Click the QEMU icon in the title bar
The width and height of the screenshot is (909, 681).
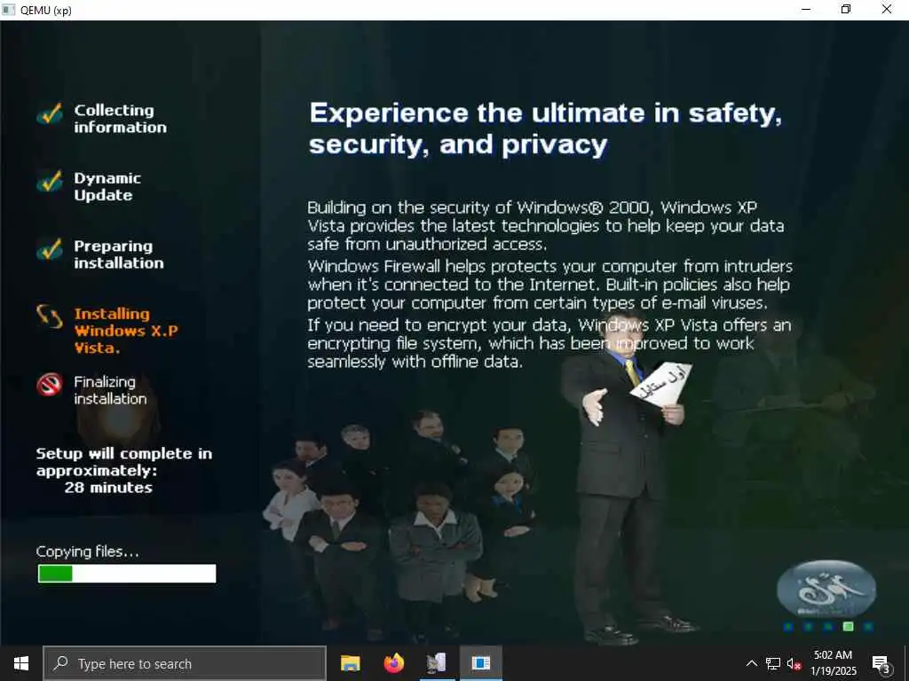click(9, 9)
